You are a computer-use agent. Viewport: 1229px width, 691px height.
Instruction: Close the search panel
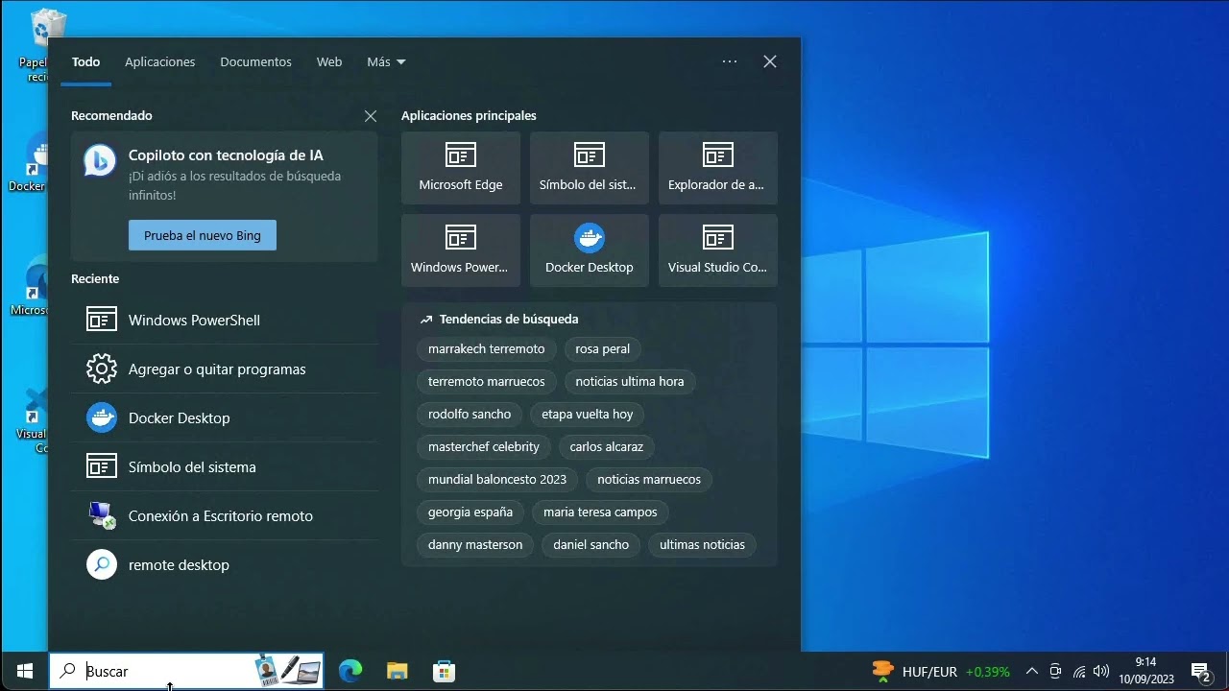[770, 61]
